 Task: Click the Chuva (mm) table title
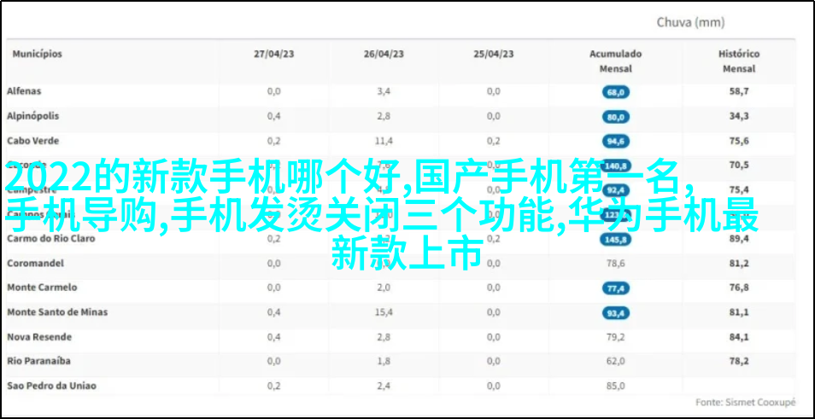tap(690, 22)
